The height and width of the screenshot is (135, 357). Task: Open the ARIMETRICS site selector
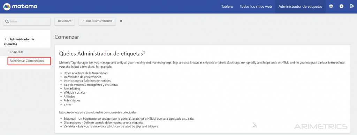[64, 21]
